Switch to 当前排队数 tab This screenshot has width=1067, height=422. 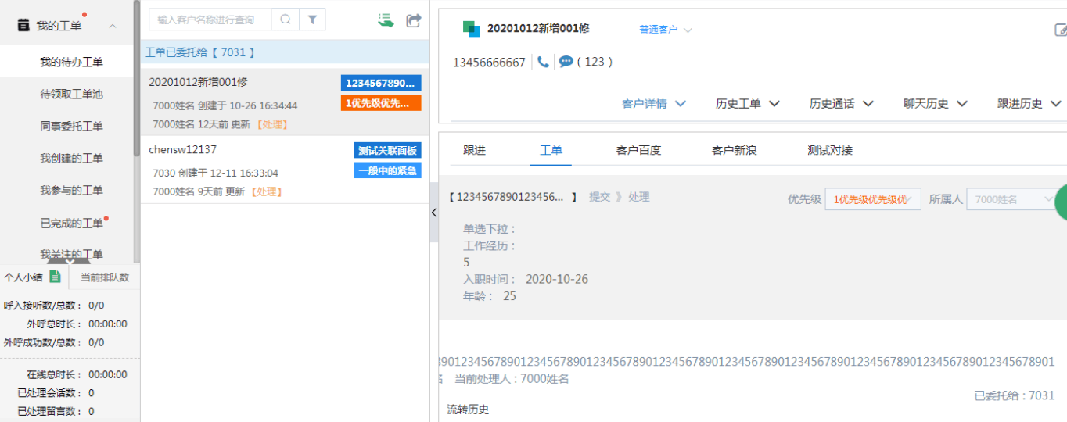105,277
